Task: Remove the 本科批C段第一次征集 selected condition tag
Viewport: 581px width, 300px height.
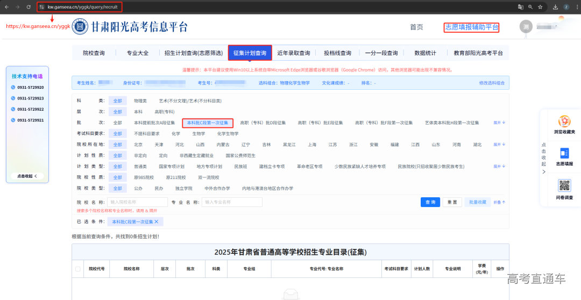Action: tap(157, 222)
